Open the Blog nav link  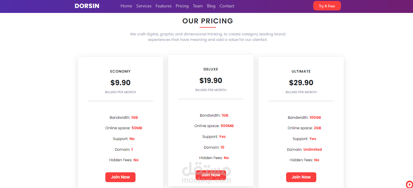[211, 6]
